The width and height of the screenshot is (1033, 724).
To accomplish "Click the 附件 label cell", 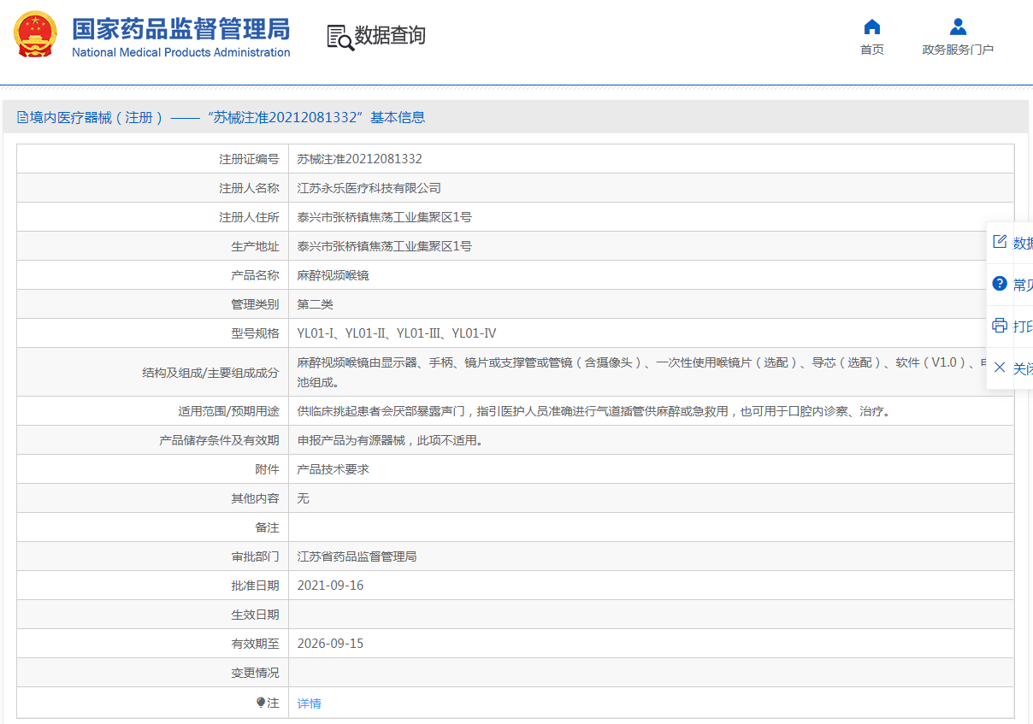I will [152, 469].
